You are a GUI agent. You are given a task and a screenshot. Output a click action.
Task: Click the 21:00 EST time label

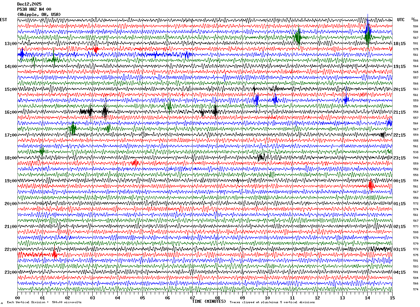(10, 227)
